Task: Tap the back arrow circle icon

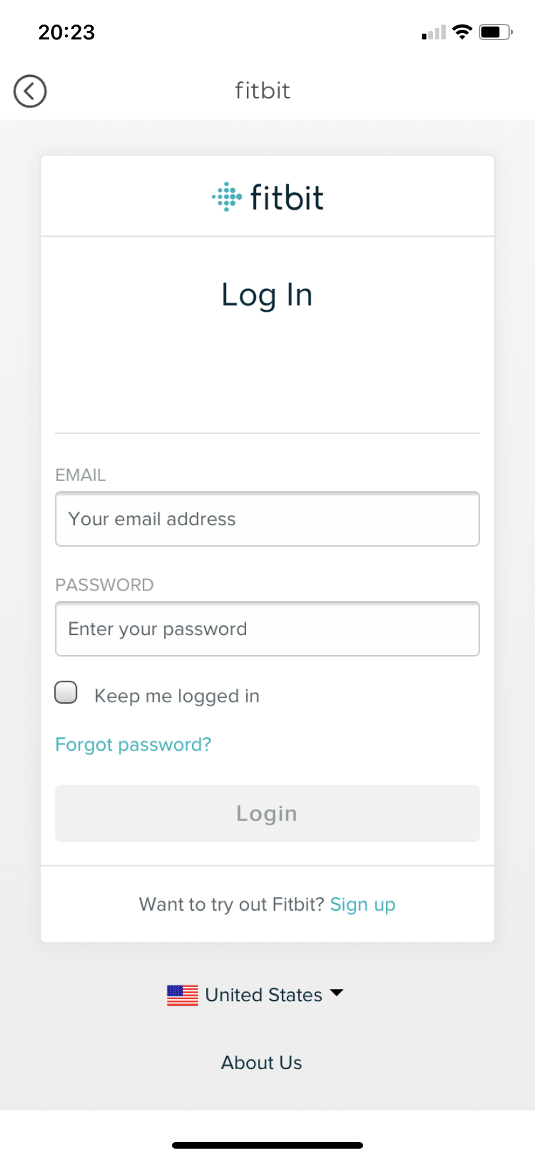Action: click(30, 91)
